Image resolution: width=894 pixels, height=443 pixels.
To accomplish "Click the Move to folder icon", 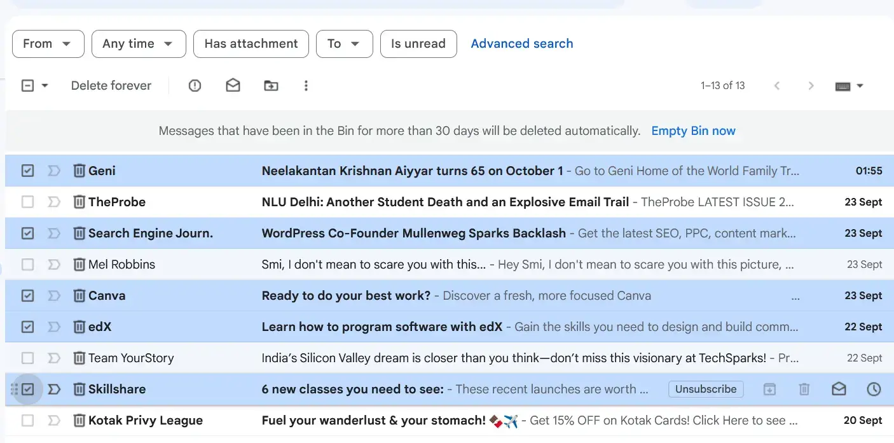I will point(272,85).
